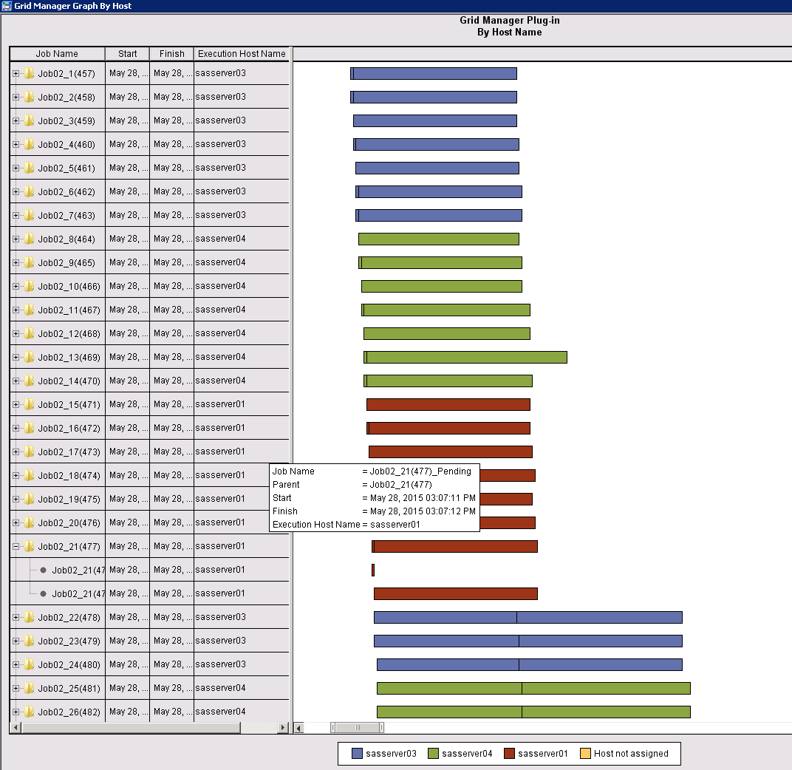The image size is (792, 770).
Task: Select the folder icon beside Job02_12(468)
Action: coord(30,333)
